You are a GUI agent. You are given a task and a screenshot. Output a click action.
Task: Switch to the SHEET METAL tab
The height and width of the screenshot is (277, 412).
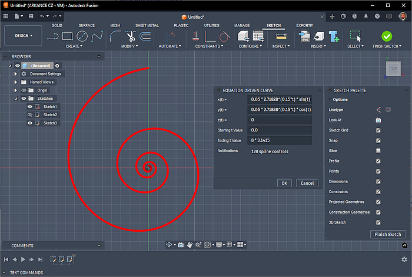[147, 26]
